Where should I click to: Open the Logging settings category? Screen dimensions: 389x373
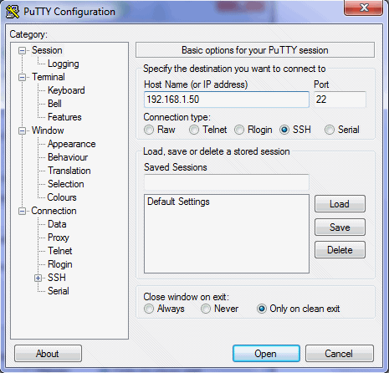[x=64, y=64]
